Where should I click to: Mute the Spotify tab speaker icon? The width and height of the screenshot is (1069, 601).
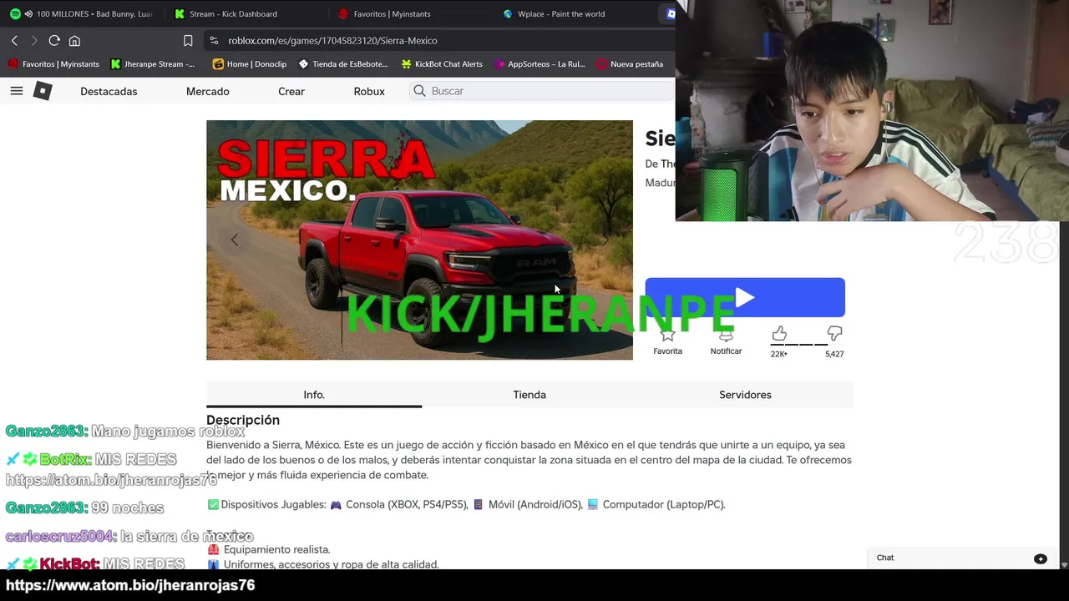click(28, 13)
